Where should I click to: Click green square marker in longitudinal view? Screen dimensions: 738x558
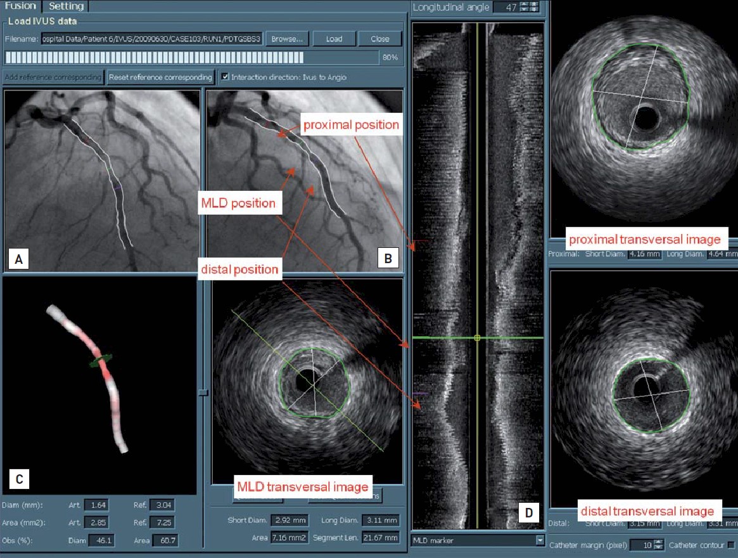pyautogui.click(x=477, y=338)
